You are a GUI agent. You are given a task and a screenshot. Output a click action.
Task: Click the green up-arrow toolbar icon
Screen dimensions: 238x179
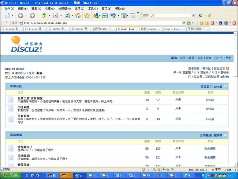point(44,15)
